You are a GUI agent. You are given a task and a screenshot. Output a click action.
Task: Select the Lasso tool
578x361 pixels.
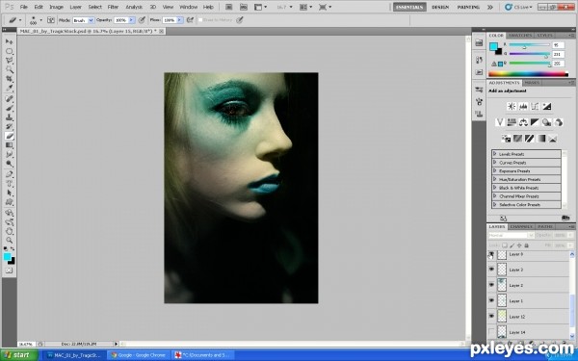[10, 60]
